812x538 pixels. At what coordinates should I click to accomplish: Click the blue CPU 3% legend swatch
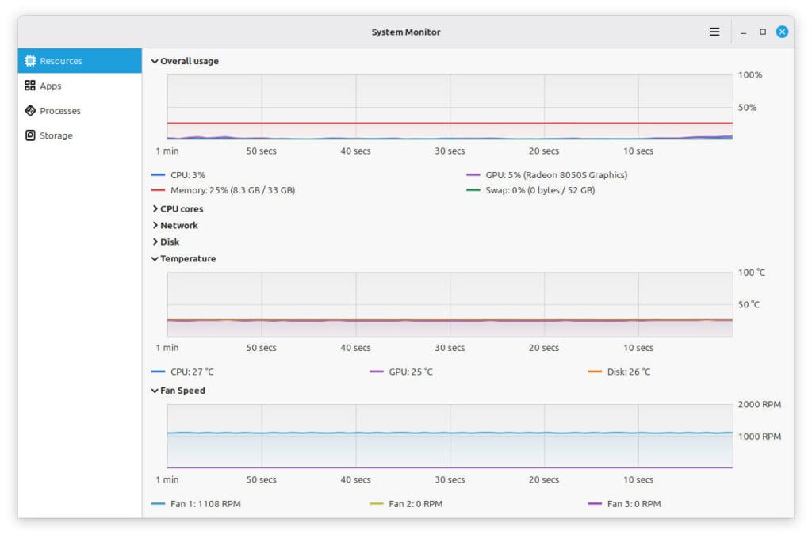tap(158, 175)
